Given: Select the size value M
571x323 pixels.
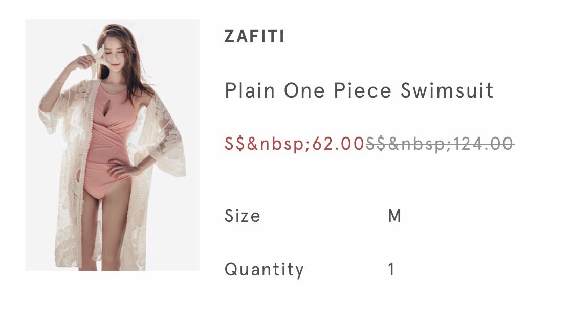Looking at the screenshot, I should pos(394,216).
